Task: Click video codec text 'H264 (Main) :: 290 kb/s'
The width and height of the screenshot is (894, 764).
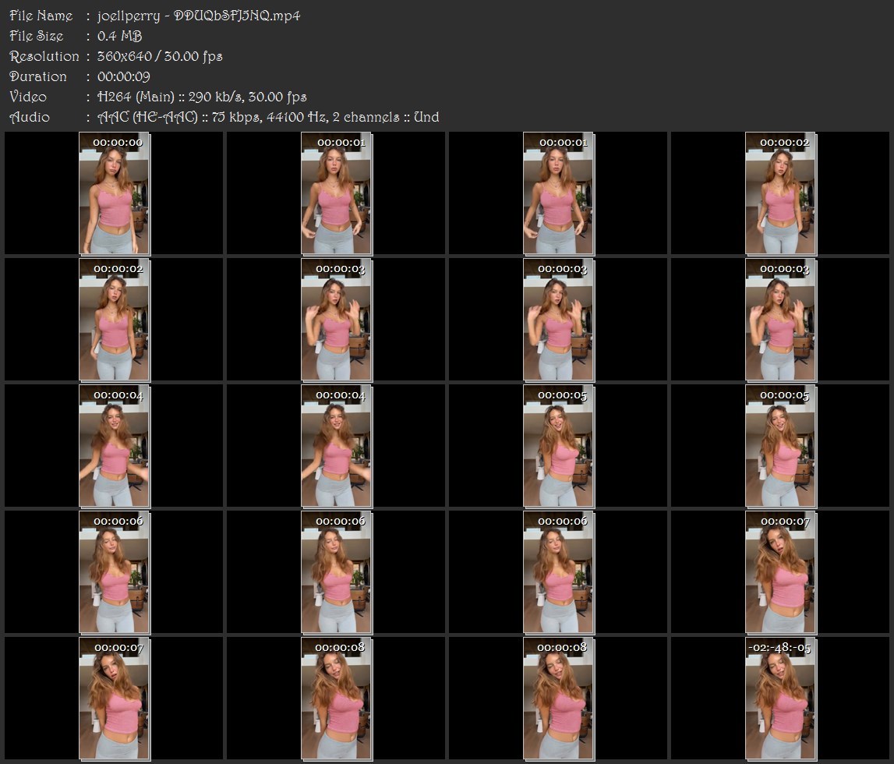Action: coord(169,97)
